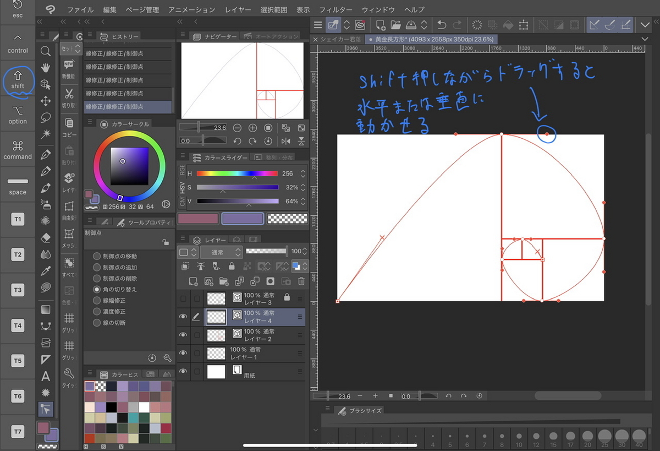Select the Object operation tool
660x451 pixels.
click(46, 84)
